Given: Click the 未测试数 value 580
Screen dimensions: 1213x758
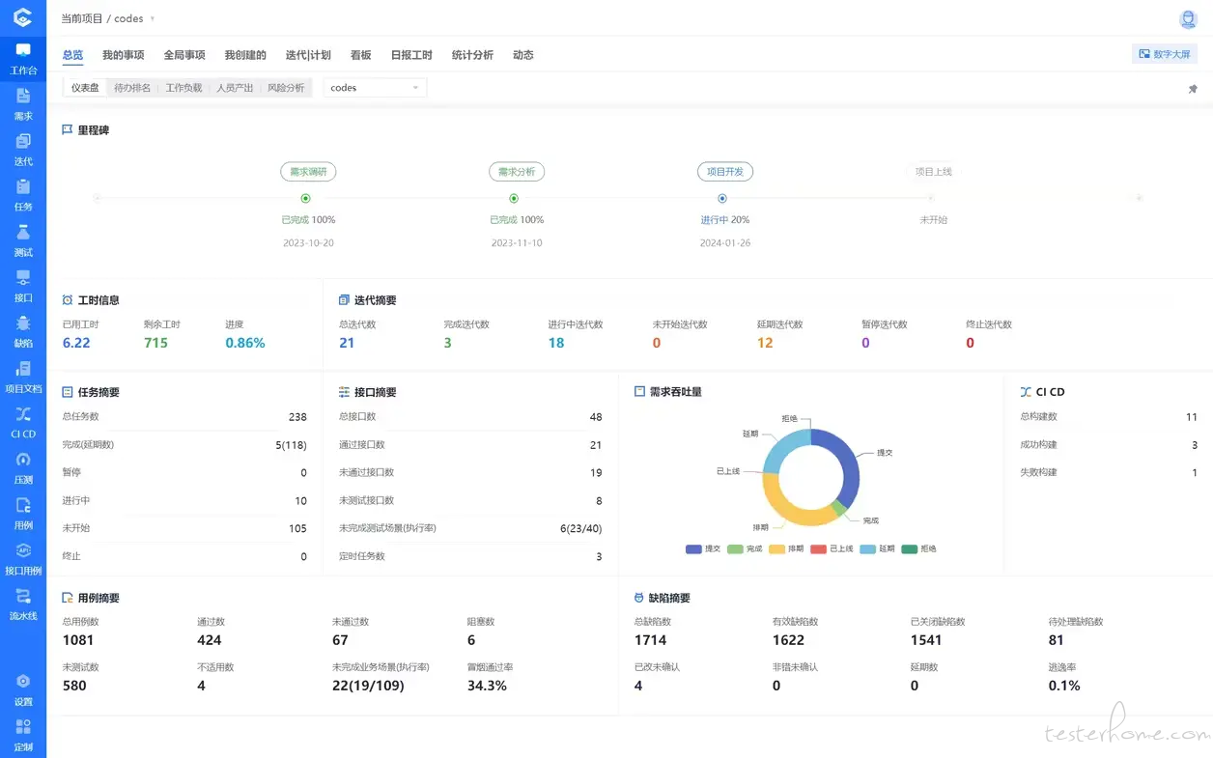Looking at the screenshot, I should pyautogui.click(x=74, y=686).
